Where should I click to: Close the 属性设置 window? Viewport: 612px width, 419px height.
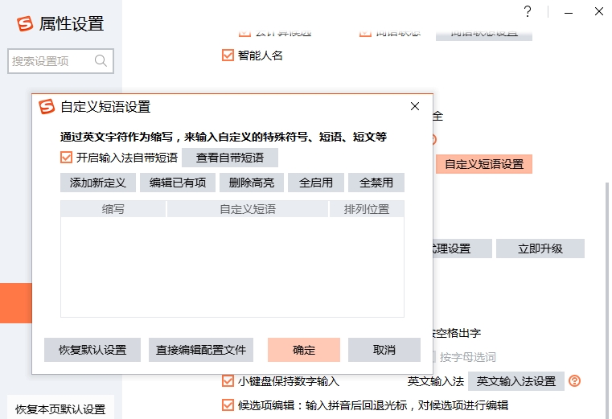click(x=599, y=11)
